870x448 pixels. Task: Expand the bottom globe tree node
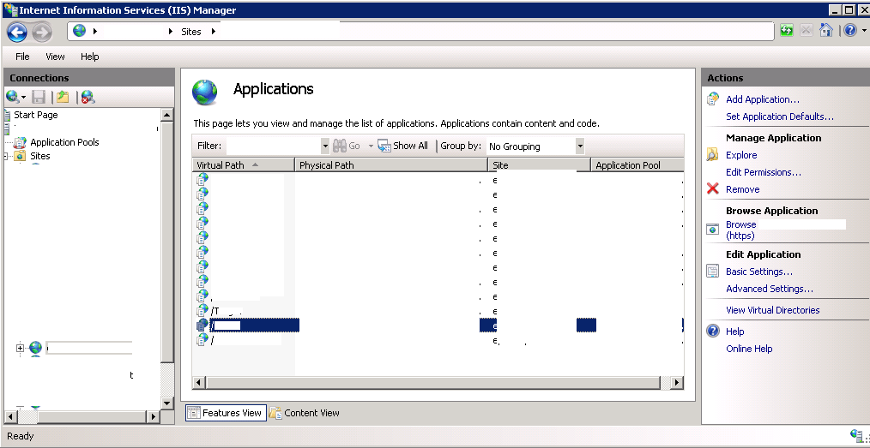coord(20,348)
